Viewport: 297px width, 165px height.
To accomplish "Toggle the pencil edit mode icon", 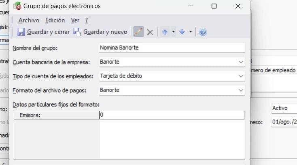I will 138,32.
